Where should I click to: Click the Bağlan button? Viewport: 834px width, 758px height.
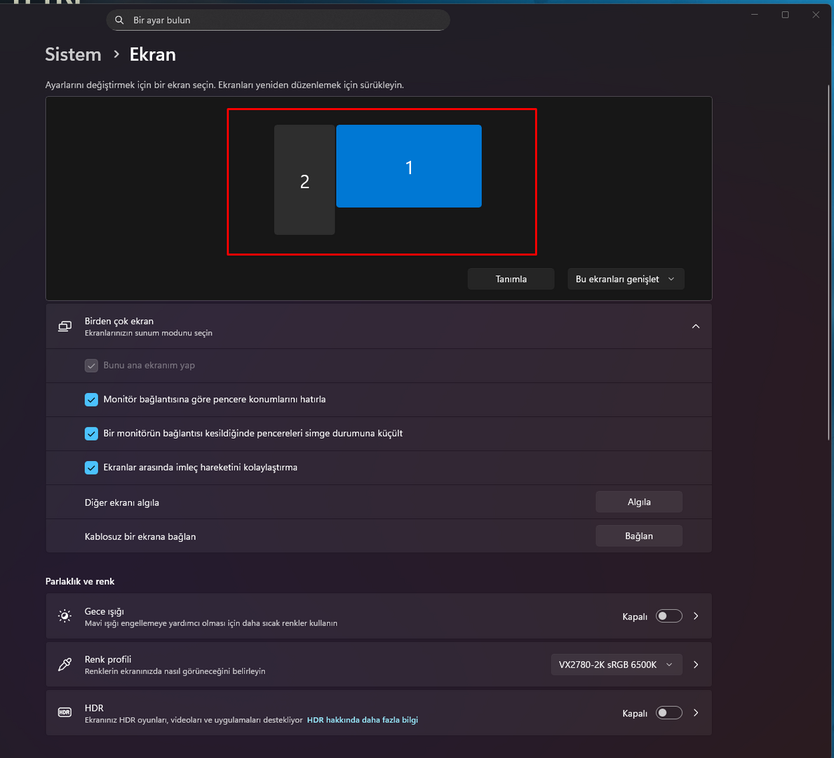point(639,536)
